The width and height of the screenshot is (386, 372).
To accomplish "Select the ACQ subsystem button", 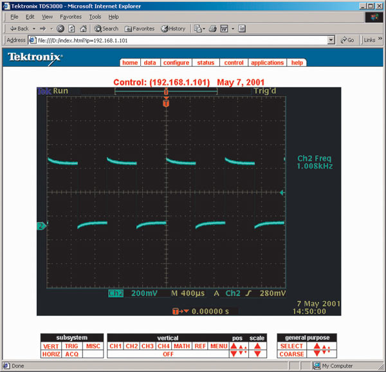I will [71, 354].
